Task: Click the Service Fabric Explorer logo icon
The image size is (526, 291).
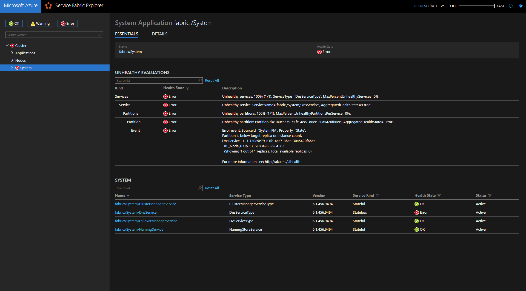Action: (x=48, y=5)
